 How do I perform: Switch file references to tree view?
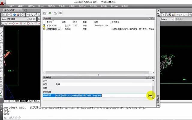(153, 19)
